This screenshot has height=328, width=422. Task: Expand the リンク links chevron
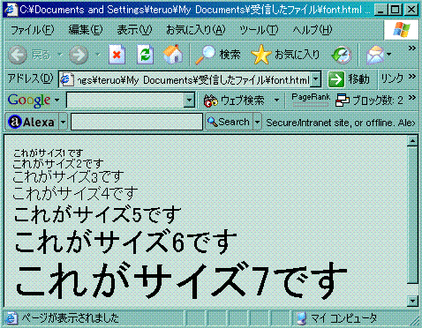[x=412, y=77]
